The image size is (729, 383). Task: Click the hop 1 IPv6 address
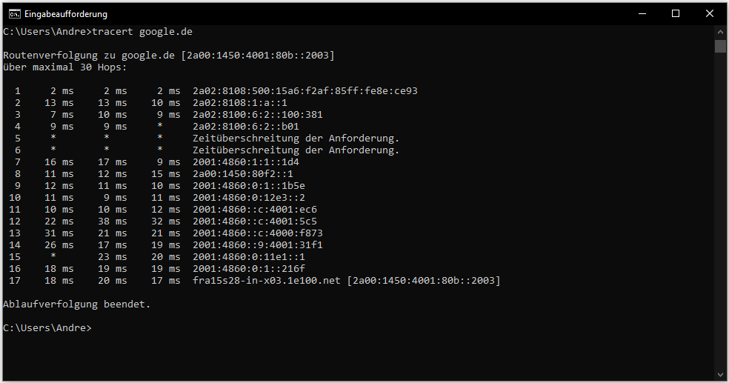[304, 91]
